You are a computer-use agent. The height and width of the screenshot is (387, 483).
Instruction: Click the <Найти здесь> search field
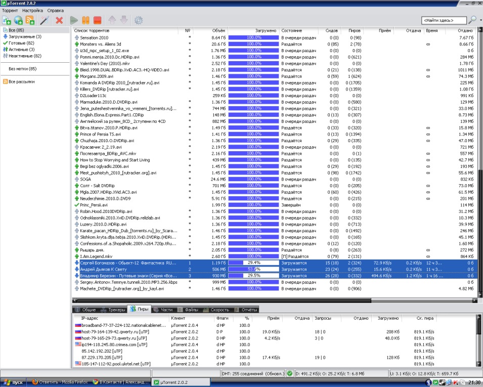pyautogui.click(x=444, y=20)
